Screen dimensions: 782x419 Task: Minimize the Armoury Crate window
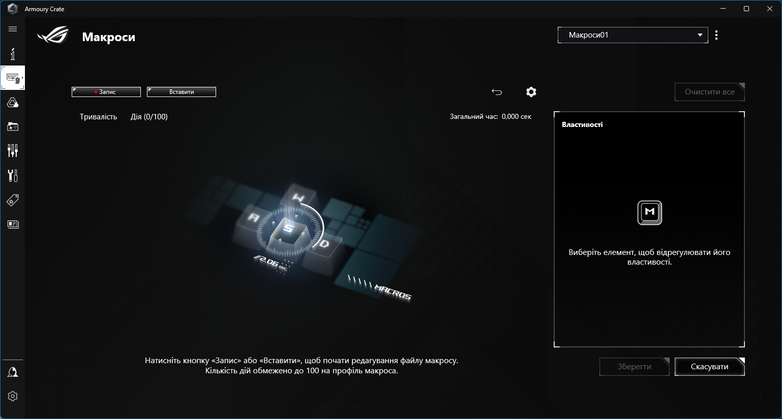723,9
